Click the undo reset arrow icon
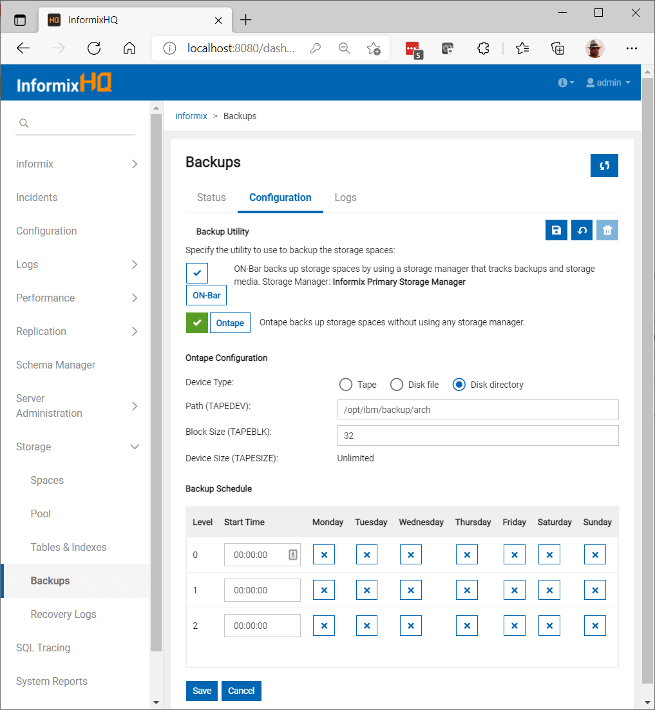Screen dimensions: 655x710 582,230
